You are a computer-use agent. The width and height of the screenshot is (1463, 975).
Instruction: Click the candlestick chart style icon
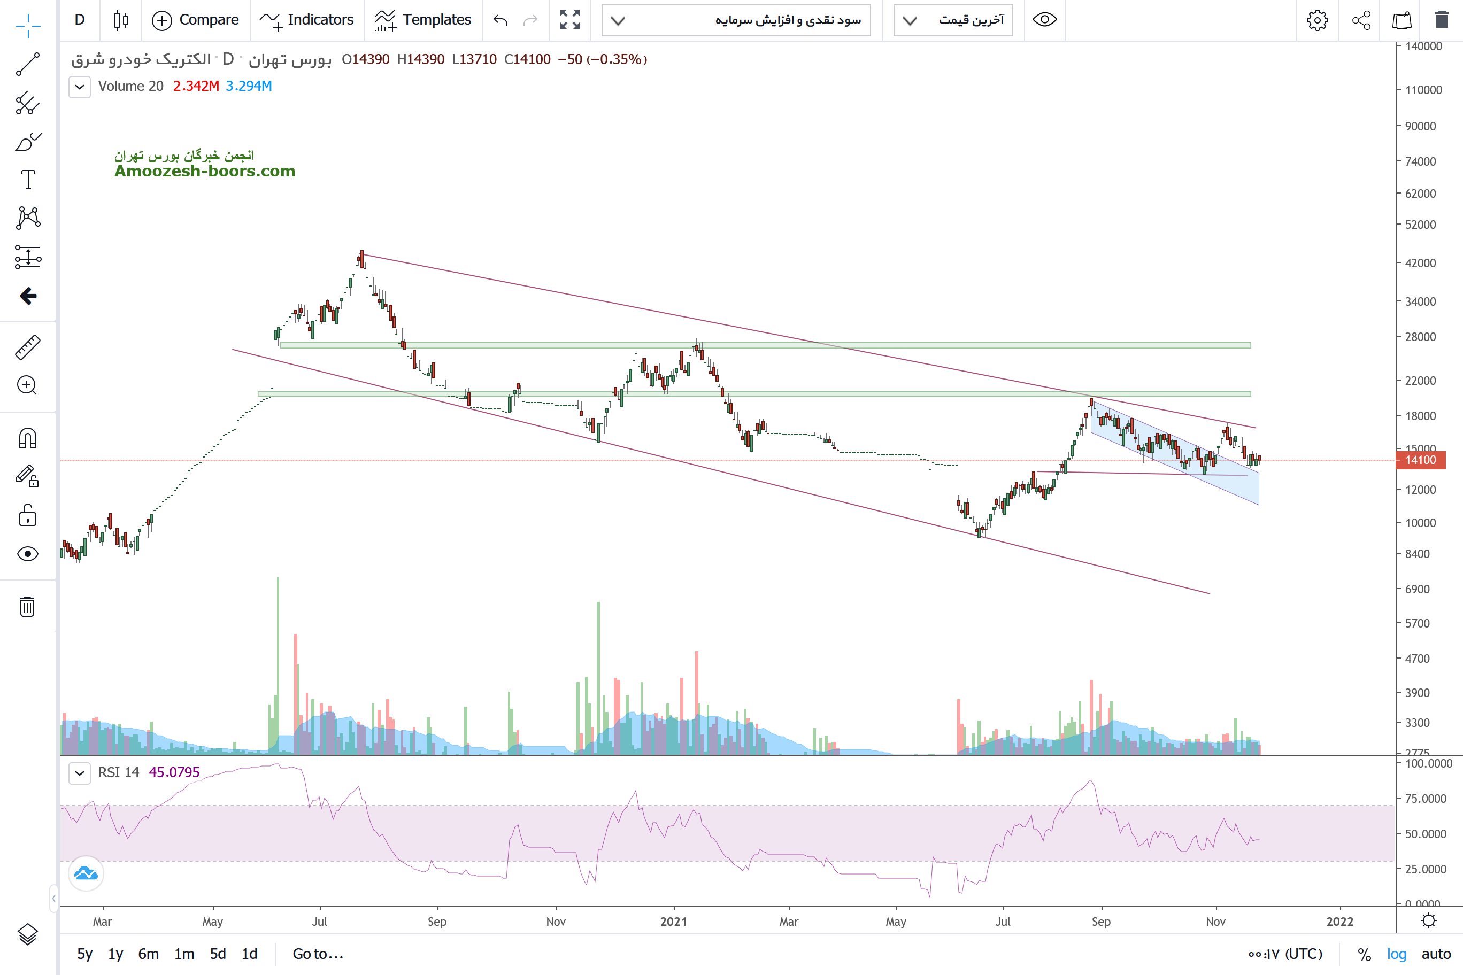(121, 20)
